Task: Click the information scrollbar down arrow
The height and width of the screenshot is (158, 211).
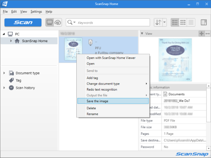Action: 209,148
